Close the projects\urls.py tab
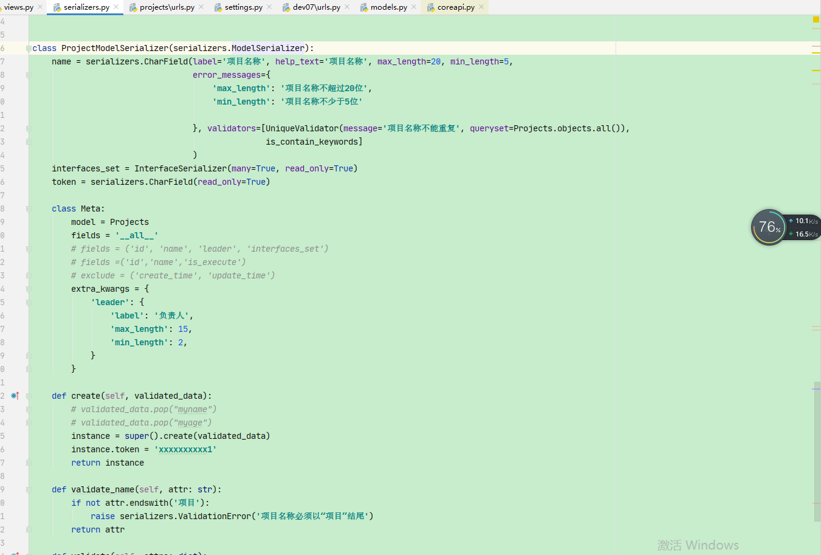The width and height of the screenshot is (821, 555). pyautogui.click(x=201, y=7)
